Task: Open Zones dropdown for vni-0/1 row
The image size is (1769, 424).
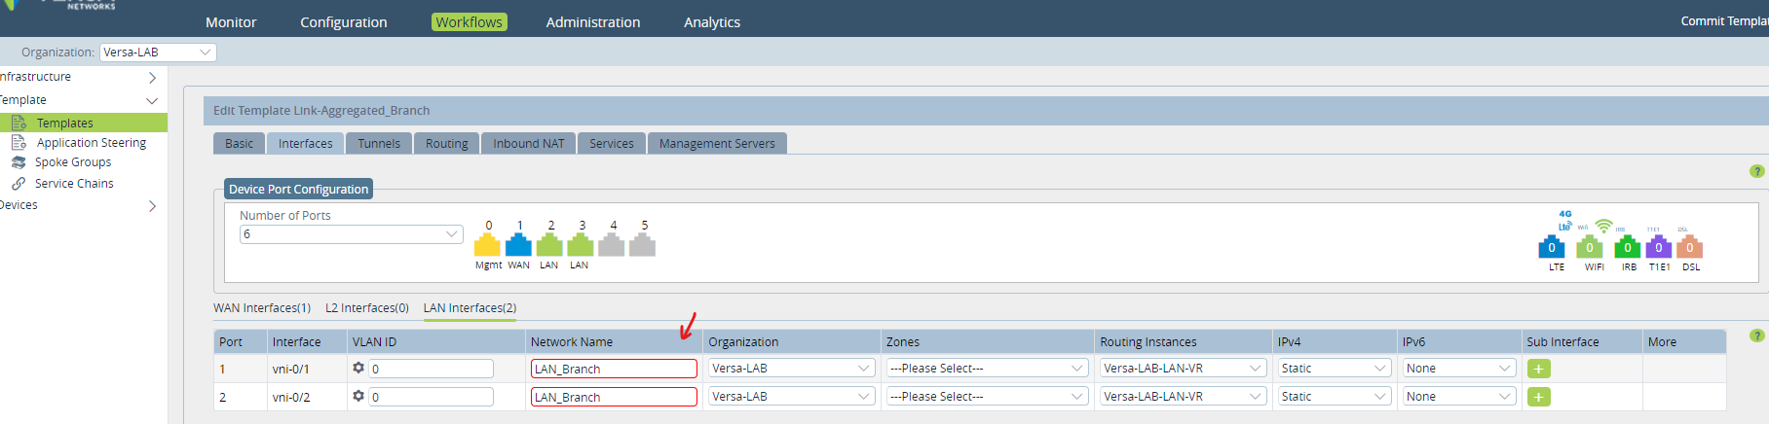Action: 988,369
